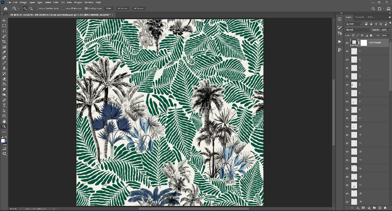Select the Horizontal Type tool
Image resolution: width=392 pixels, height=211 pixels.
4,105
